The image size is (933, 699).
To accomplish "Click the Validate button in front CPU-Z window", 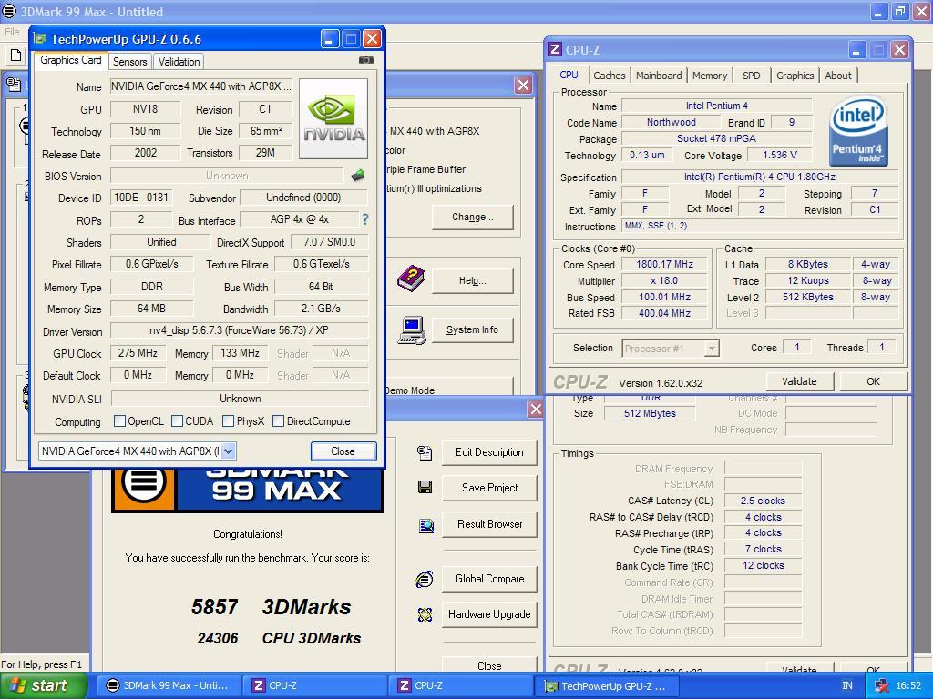I will (x=799, y=381).
